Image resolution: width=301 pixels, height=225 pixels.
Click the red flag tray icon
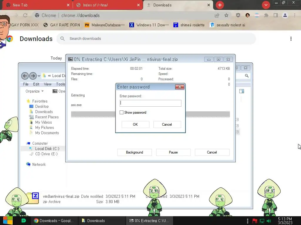coord(255,221)
